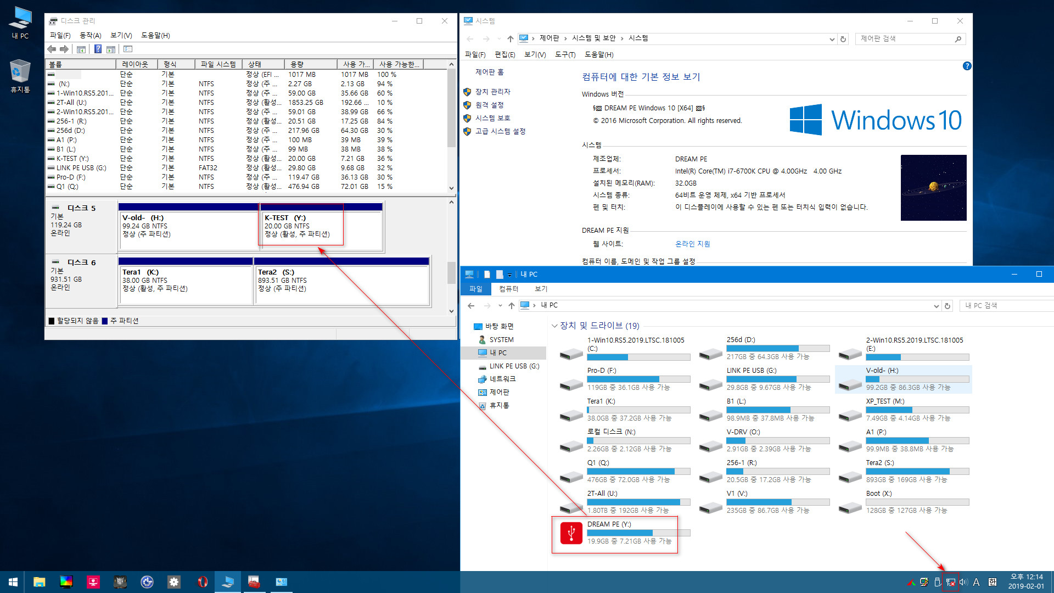
Task: Expand address history dropdown in System window
Action: 832,39
